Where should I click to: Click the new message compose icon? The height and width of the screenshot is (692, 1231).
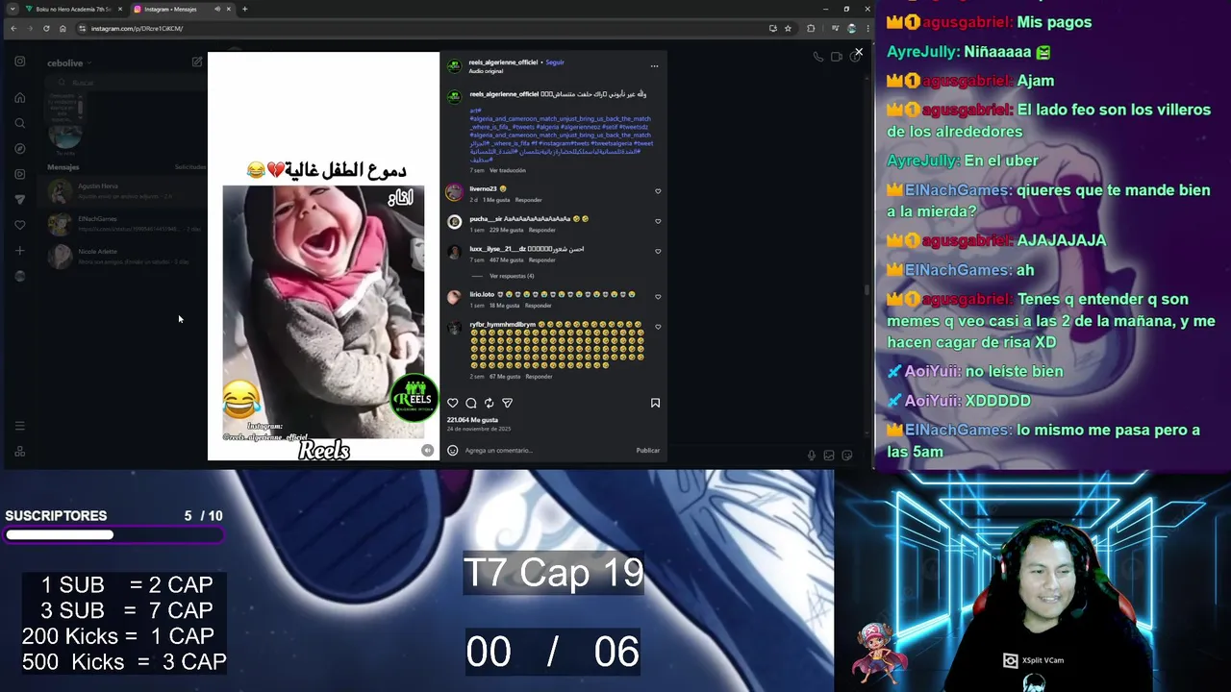tap(197, 62)
